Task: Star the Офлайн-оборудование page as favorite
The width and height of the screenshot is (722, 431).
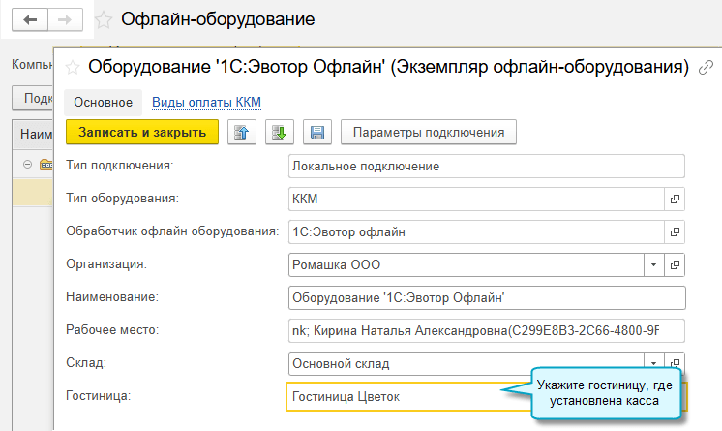Action: (x=105, y=19)
